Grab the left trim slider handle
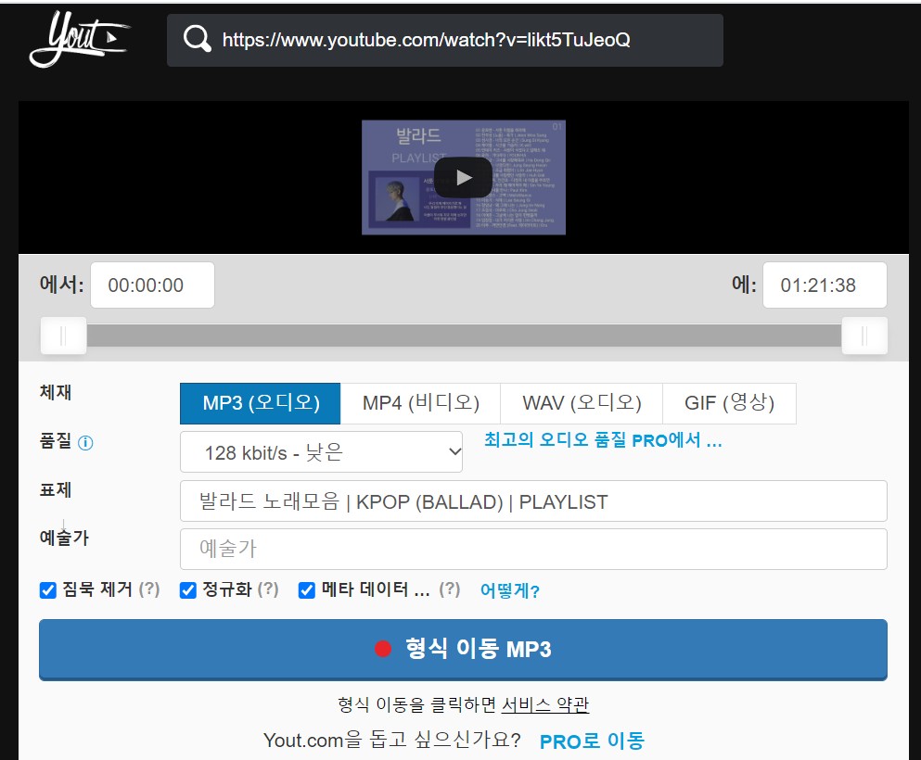The image size is (921, 760). [63, 336]
